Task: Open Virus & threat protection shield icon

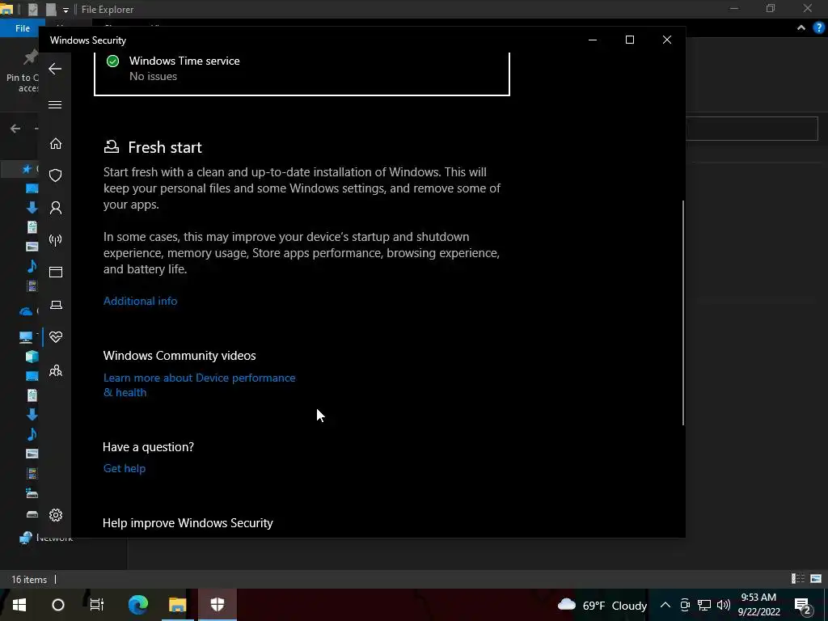Action: 56,175
